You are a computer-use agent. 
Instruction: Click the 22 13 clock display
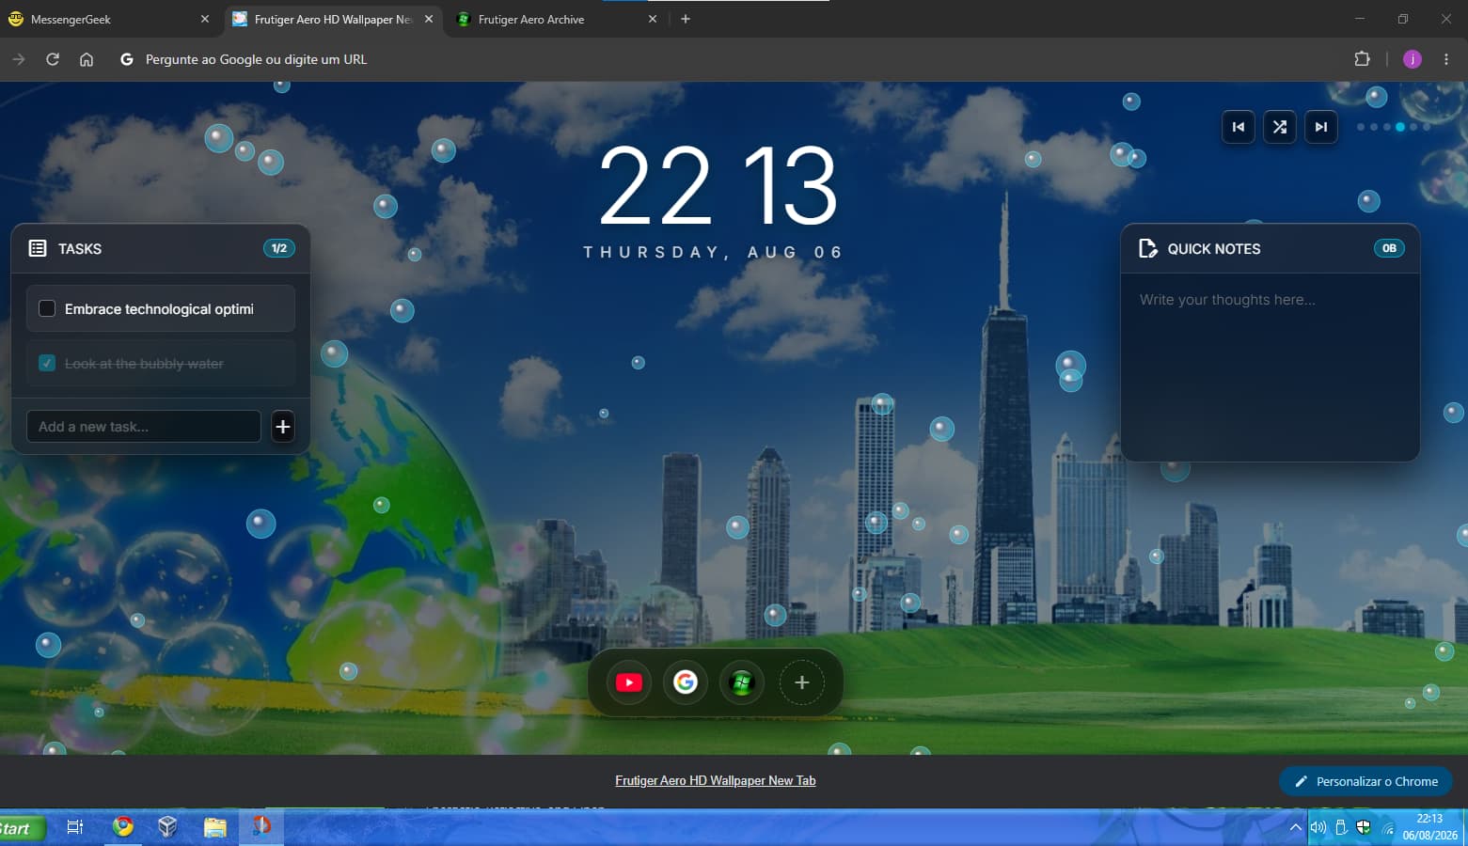click(718, 186)
